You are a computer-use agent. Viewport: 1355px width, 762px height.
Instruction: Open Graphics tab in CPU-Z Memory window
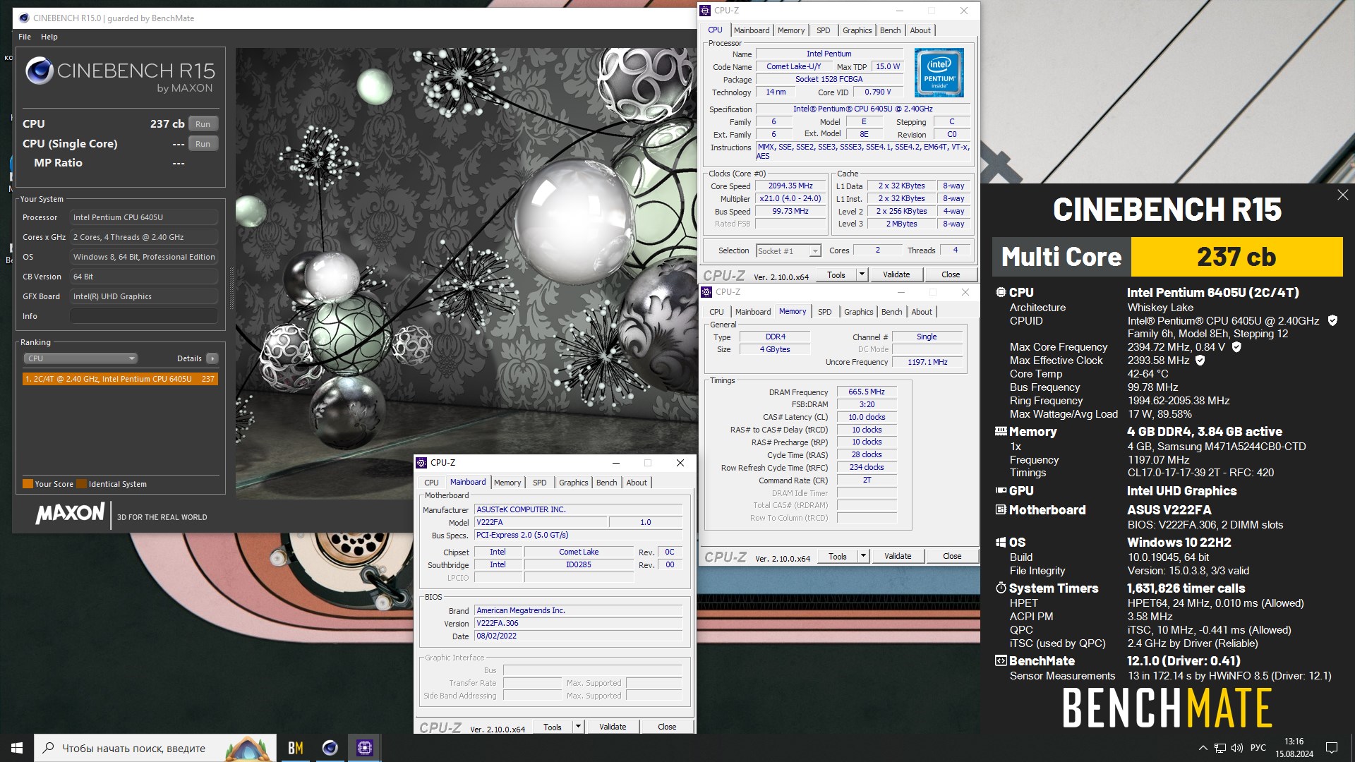[x=859, y=312]
